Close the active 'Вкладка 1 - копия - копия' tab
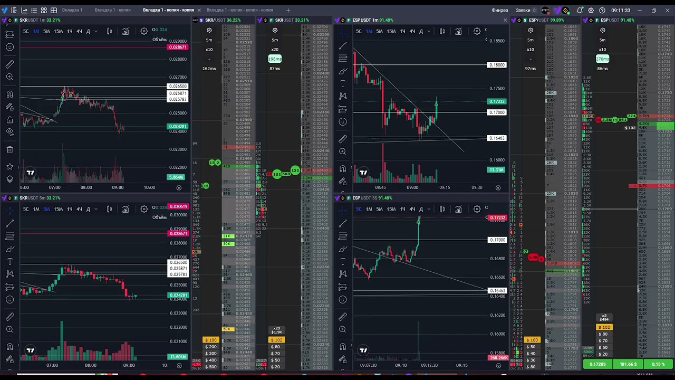Screen dimensions: 675x380 coord(198,10)
